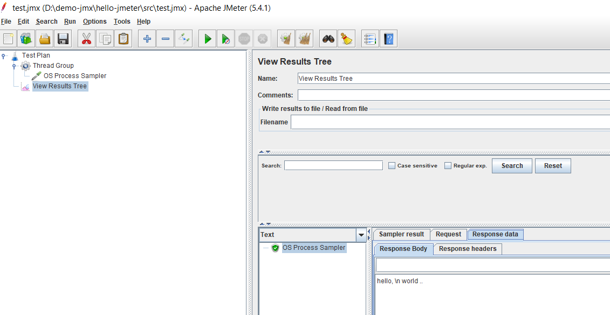This screenshot has height=315, width=610.
Task: Click the Search text input field
Action: (x=333, y=165)
